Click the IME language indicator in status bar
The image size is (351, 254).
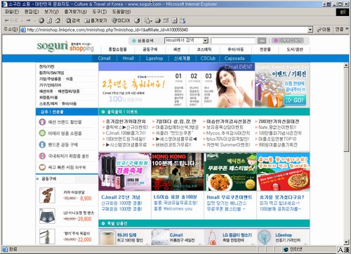click(x=343, y=250)
